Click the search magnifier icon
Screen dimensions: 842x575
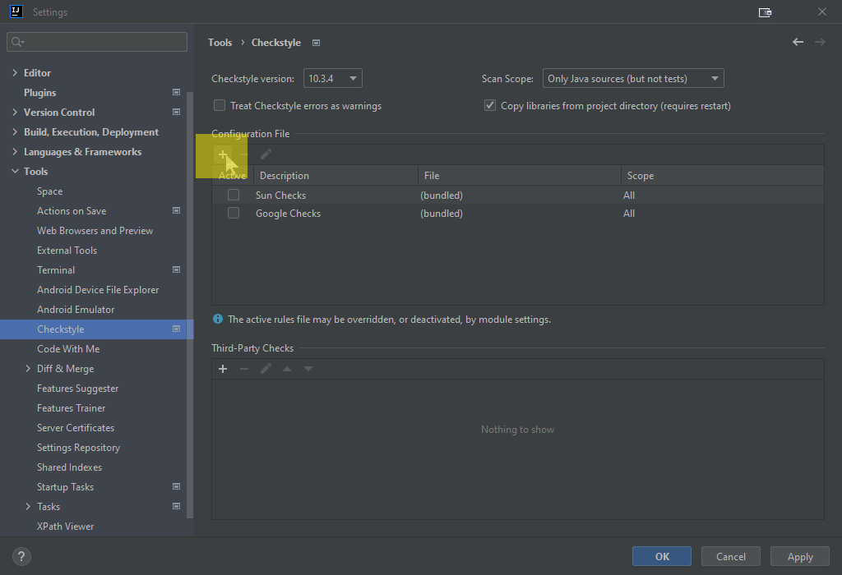17,42
